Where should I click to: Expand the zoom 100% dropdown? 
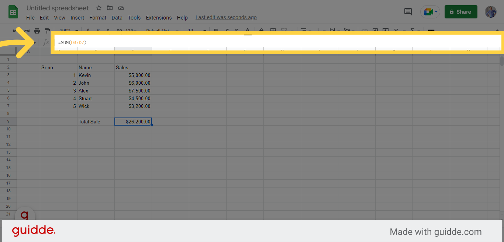[x=69, y=31]
